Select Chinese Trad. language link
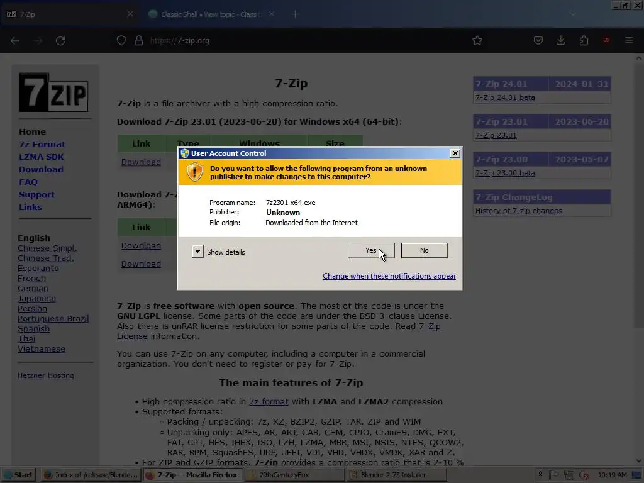The height and width of the screenshot is (483, 644). (x=45, y=258)
